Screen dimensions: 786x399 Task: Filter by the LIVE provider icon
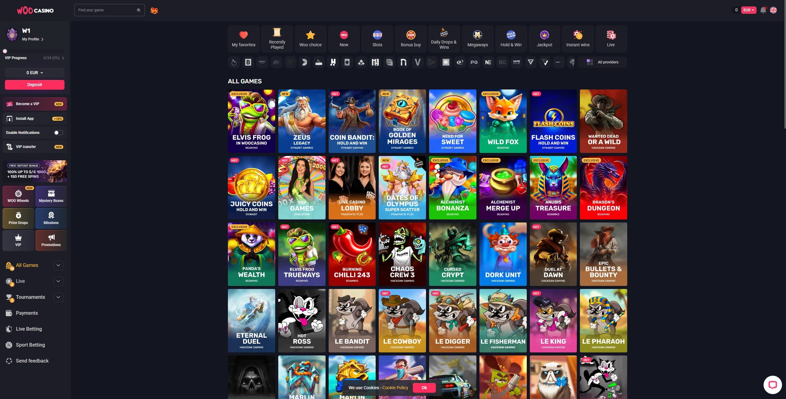(x=319, y=62)
